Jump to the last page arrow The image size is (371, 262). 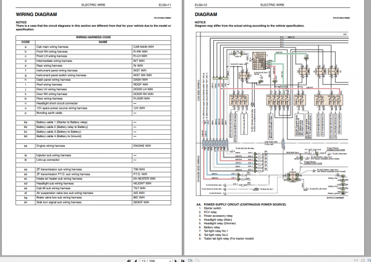coord(182,261)
